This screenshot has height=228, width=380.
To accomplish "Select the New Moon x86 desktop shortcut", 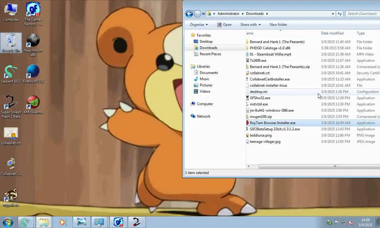I will [x=33, y=45].
